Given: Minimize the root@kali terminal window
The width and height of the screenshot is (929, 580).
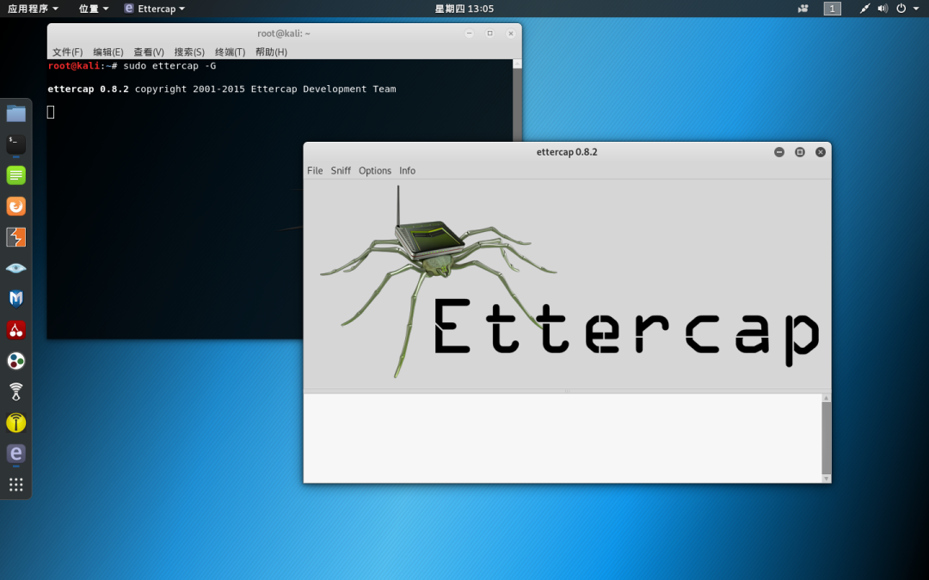Looking at the screenshot, I should click(470, 34).
